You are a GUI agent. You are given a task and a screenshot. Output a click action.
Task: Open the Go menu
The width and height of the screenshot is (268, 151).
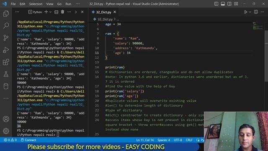pyautogui.click(x=59, y=4)
